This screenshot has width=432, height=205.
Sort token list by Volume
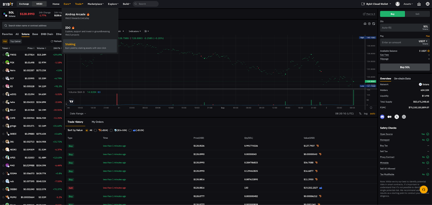coord(41,48)
